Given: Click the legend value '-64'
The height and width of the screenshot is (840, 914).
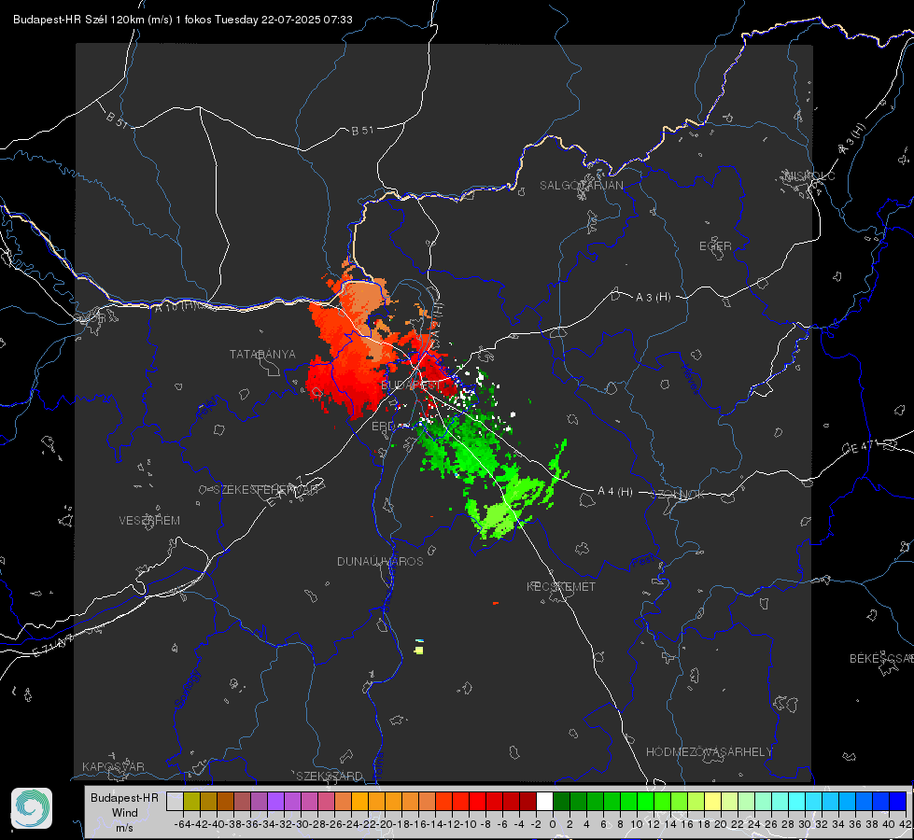Looking at the screenshot, I should pos(182,824).
